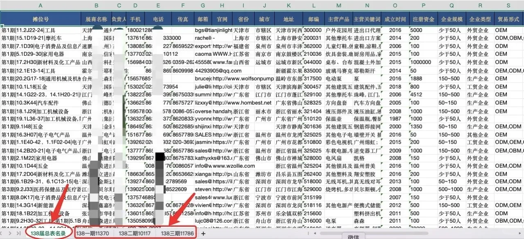Click the 贸易形式 header cell
524x239 pixels.
pyautogui.click(x=508, y=19)
